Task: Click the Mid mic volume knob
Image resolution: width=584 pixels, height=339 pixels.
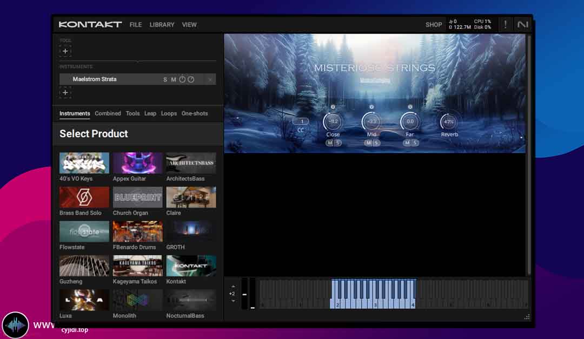Action: click(371, 121)
